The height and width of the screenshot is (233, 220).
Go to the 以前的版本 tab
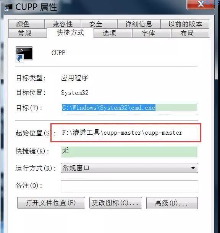coord(185,24)
